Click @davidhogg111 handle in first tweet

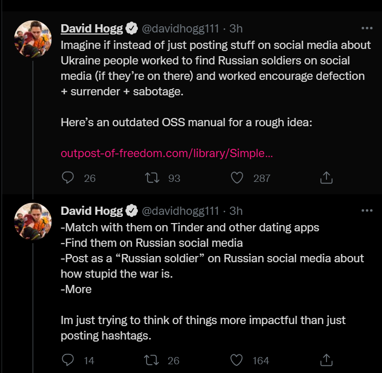click(x=179, y=28)
